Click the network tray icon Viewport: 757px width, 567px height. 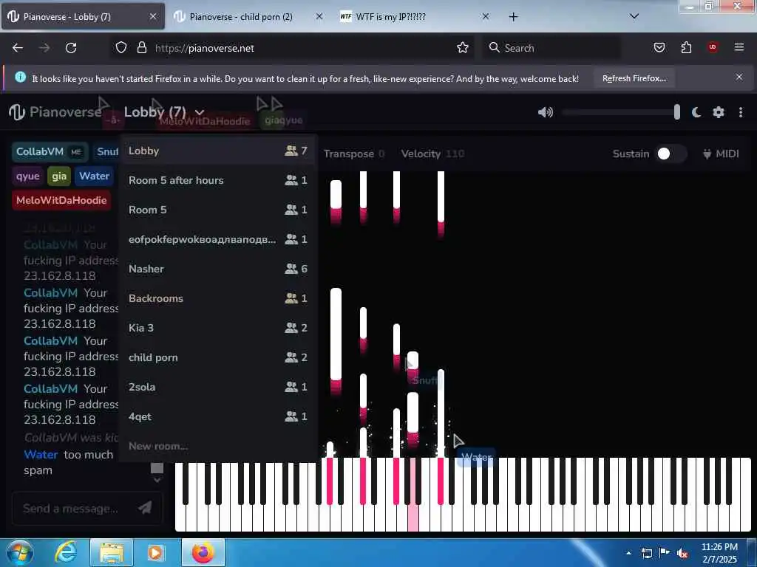pyautogui.click(x=646, y=553)
